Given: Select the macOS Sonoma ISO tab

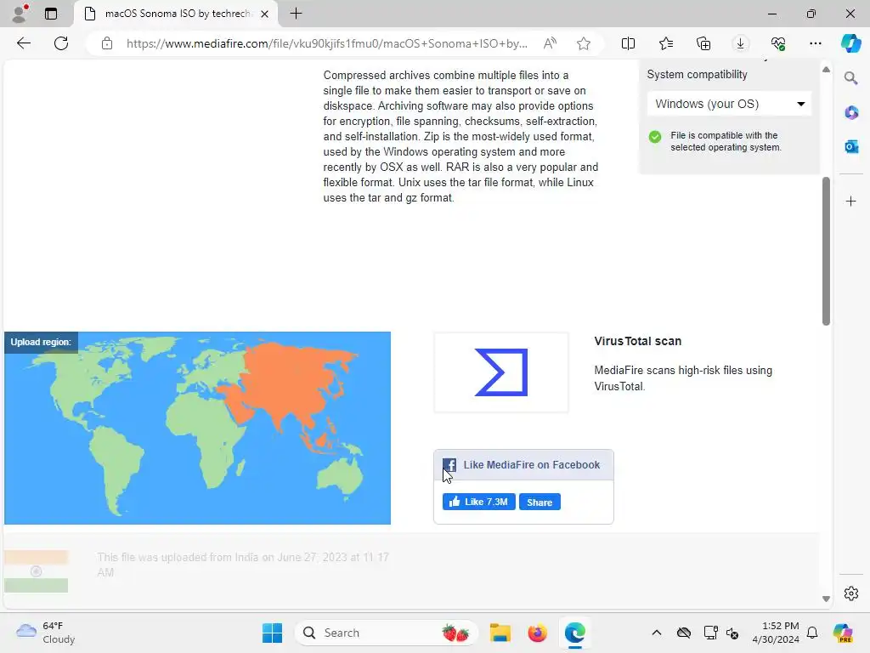Looking at the screenshot, I should coord(176,14).
